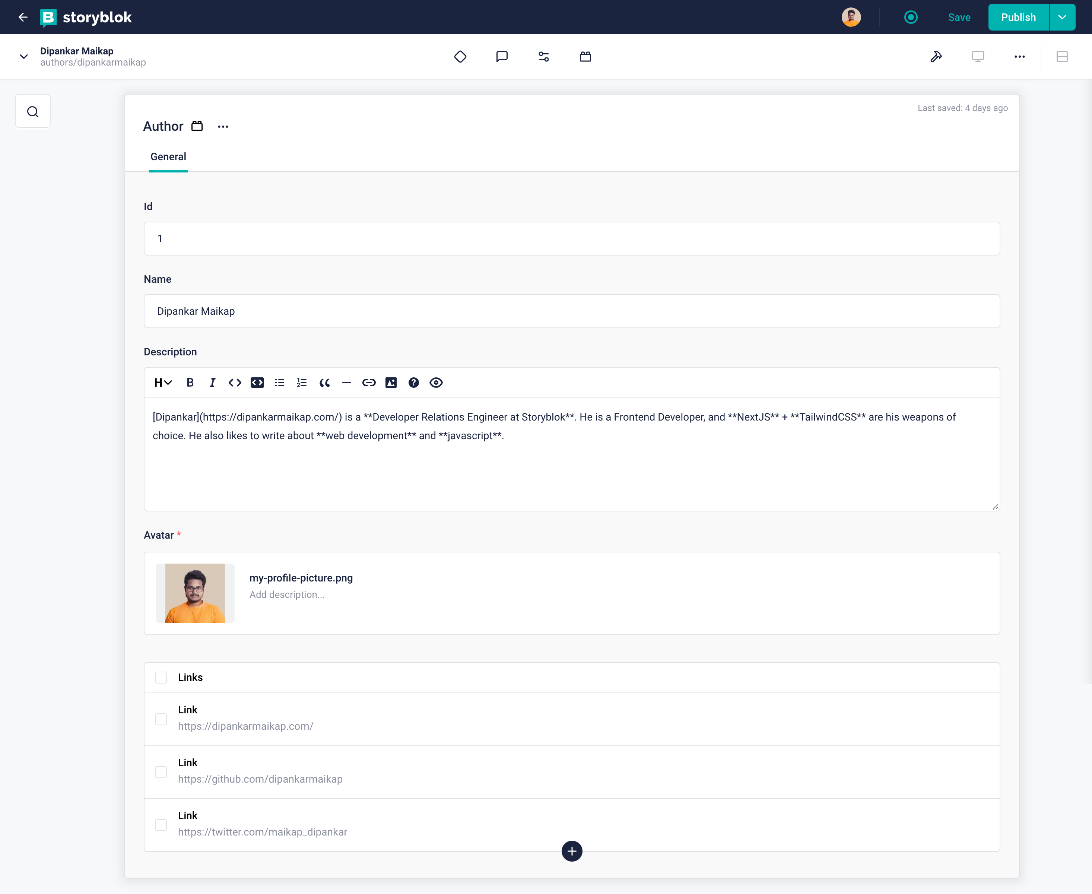Open the user avatar in header

coord(851,17)
